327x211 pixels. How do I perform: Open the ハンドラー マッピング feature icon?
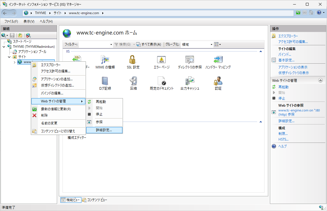click(x=218, y=62)
